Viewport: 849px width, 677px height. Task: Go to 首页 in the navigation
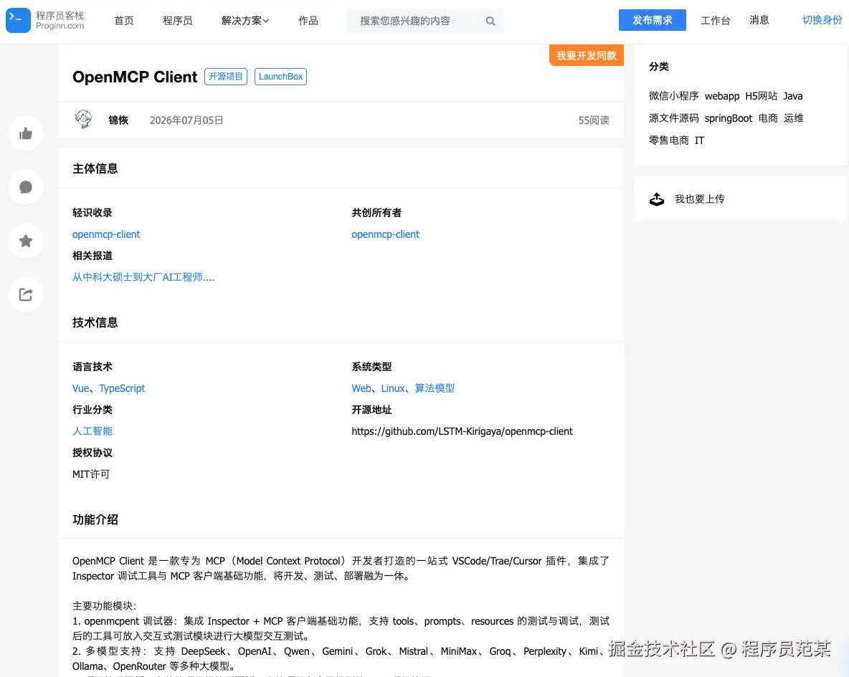124,21
